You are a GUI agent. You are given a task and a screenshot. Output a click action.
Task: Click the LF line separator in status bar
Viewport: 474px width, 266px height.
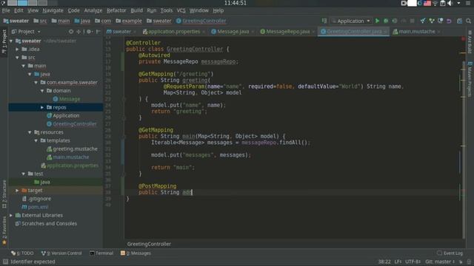click(398, 262)
